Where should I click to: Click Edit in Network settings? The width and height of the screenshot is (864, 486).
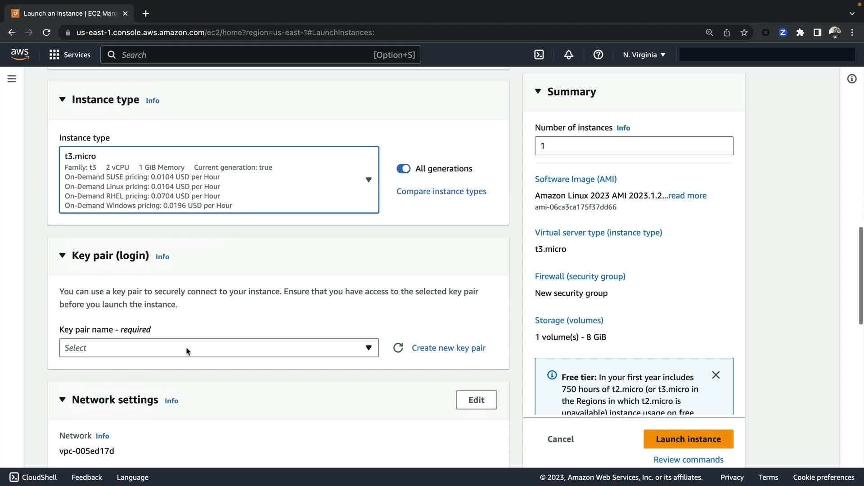(x=476, y=400)
